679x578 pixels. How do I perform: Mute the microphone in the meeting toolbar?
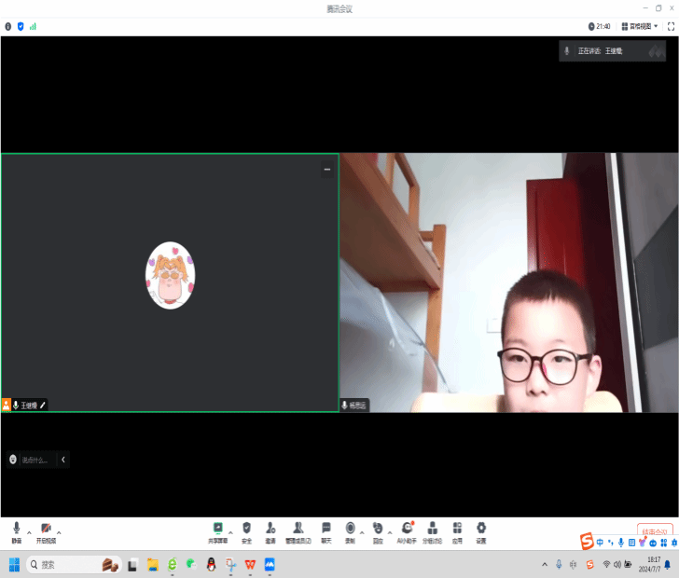[x=16, y=530]
